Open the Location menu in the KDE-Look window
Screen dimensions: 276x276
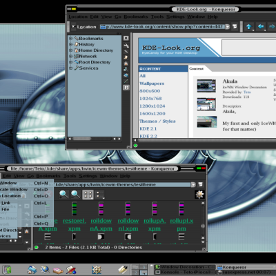78,17
